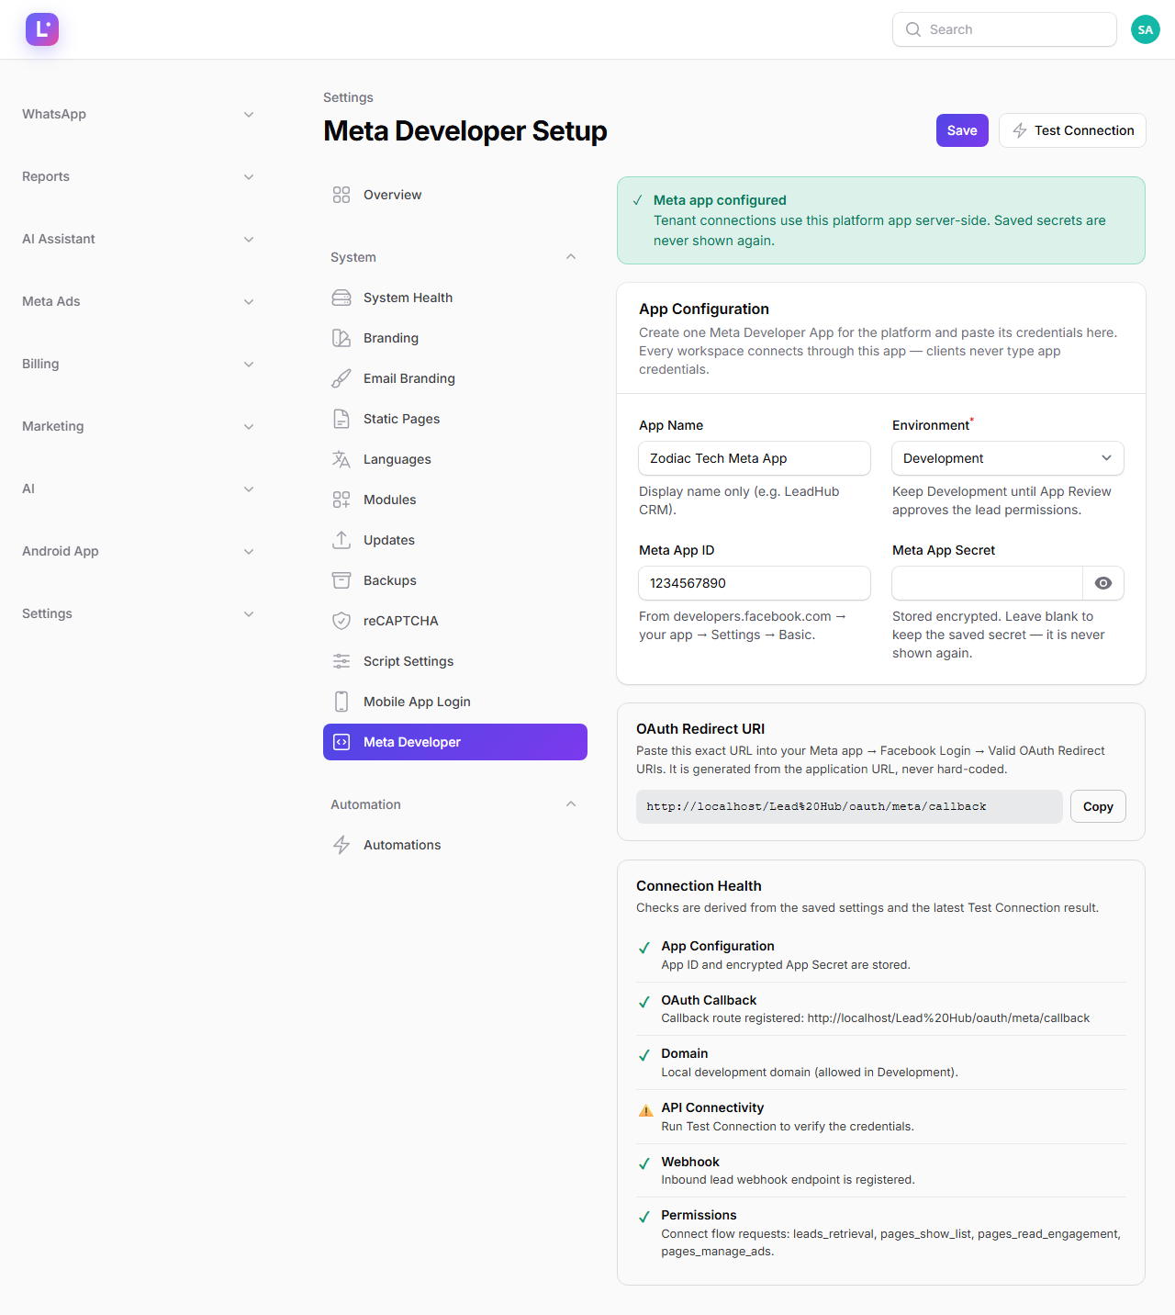Click the Meta App ID input field

coord(755,583)
